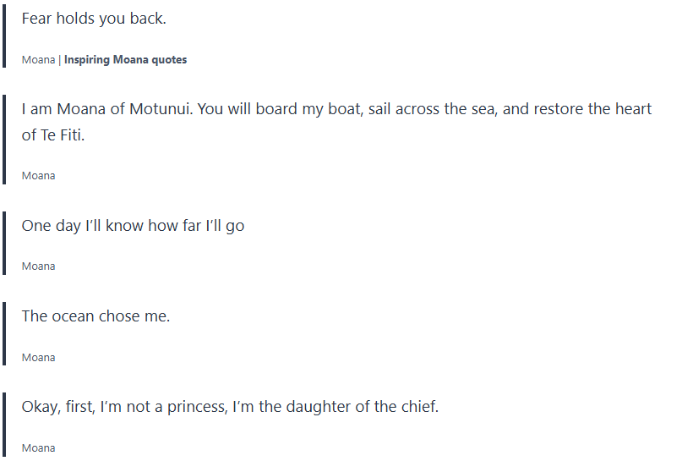Screen dimensions: 682x461
Task: Click the bar beside "One day I'll know"
Action: (x=4, y=243)
